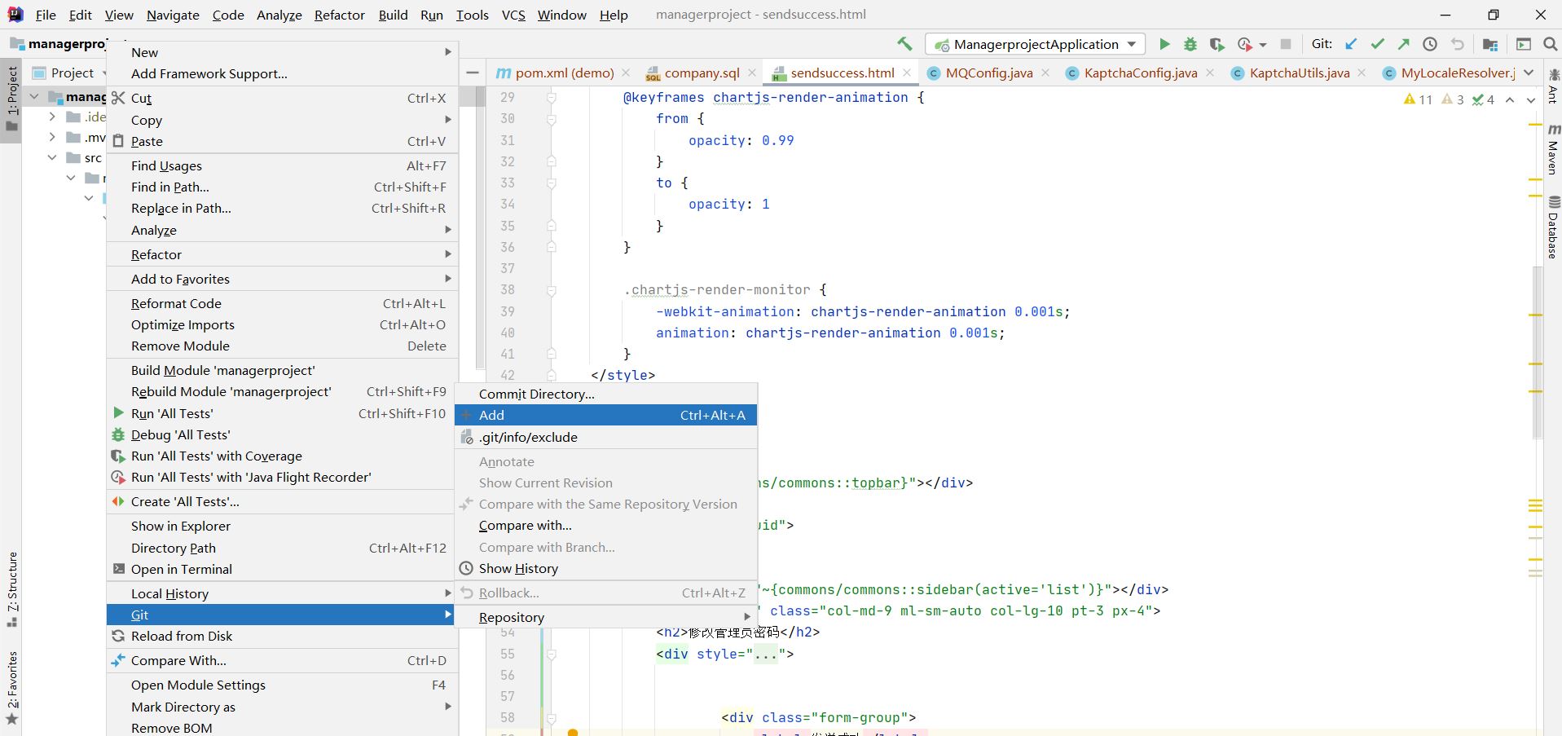Click the Git rollback arrow icon
Viewport: 1562px width, 736px height.
coord(1458,44)
